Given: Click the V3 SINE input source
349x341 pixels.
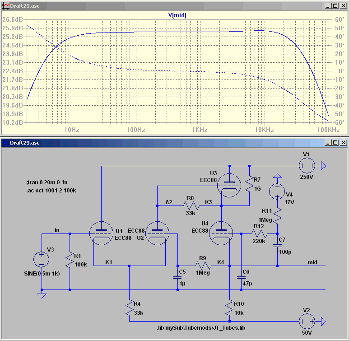Looking at the screenshot, I should 42,260.
